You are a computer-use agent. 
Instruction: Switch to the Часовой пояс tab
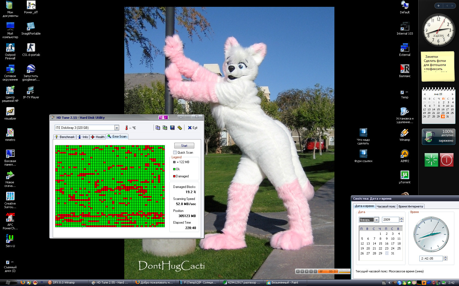point(386,206)
